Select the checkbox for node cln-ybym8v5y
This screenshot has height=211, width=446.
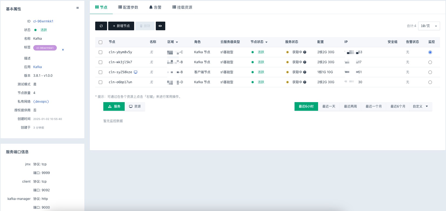[x=101, y=52]
